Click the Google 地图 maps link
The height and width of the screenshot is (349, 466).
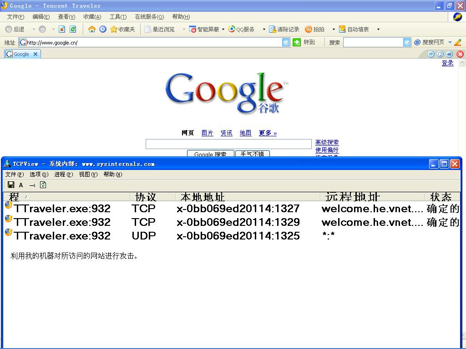click(245, 133)
